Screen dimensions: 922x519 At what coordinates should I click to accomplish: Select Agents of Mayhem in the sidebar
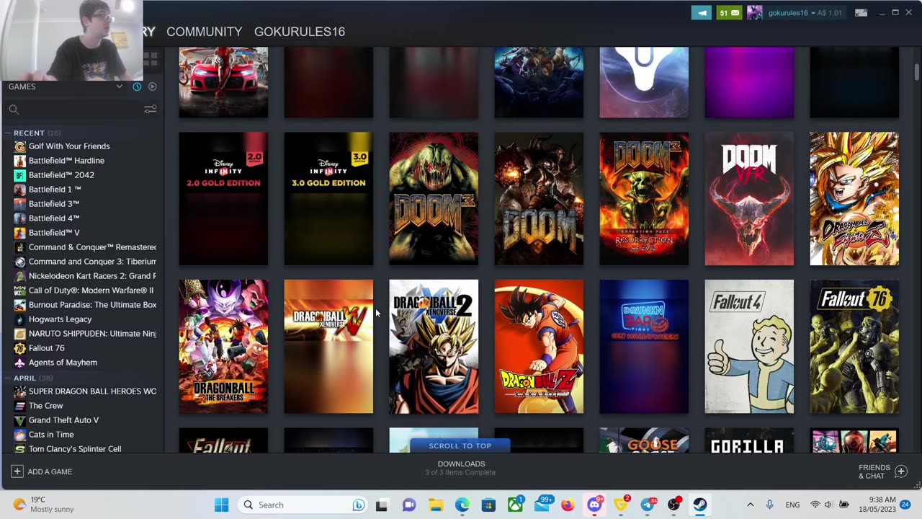tap(63, 363)
